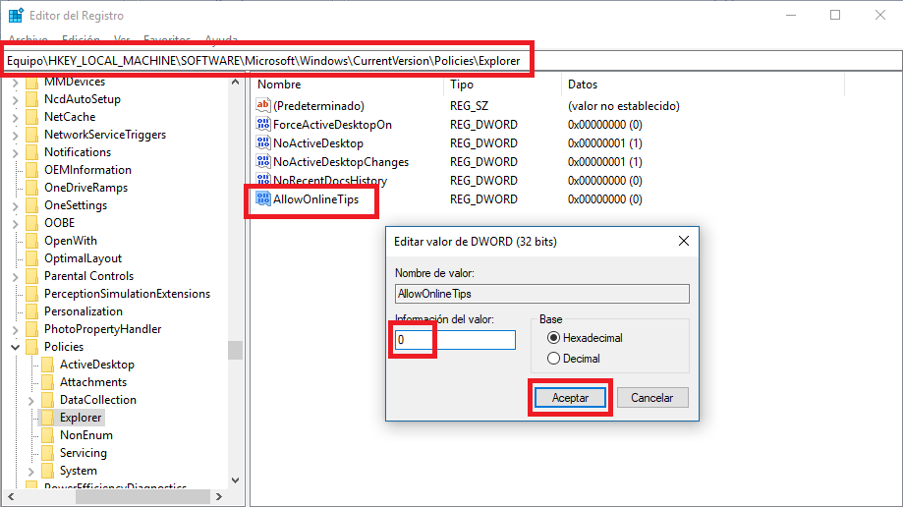Click Aceptar to confirm the DWORD value
The width and height of the screenshot is (903, 507).
(570, 398)
